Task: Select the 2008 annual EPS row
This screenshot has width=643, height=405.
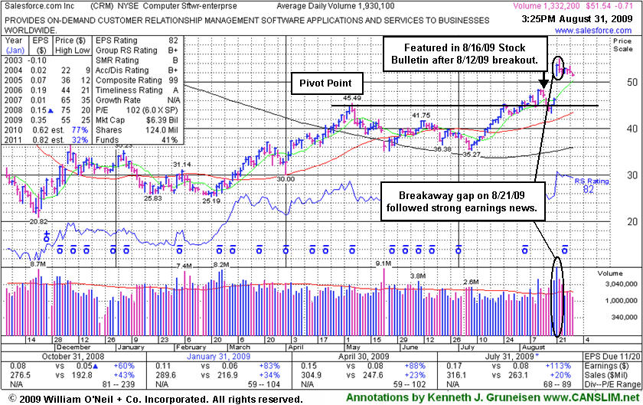Action: point(47,110)
